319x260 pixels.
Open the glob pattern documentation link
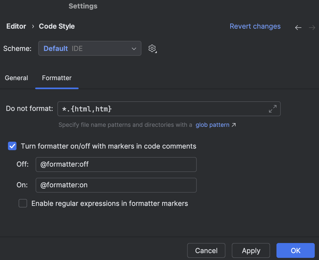[x=212, y=125]
